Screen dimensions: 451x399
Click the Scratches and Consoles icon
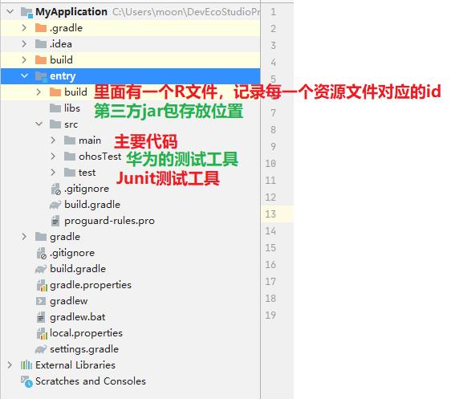click(x=26, y=381)
